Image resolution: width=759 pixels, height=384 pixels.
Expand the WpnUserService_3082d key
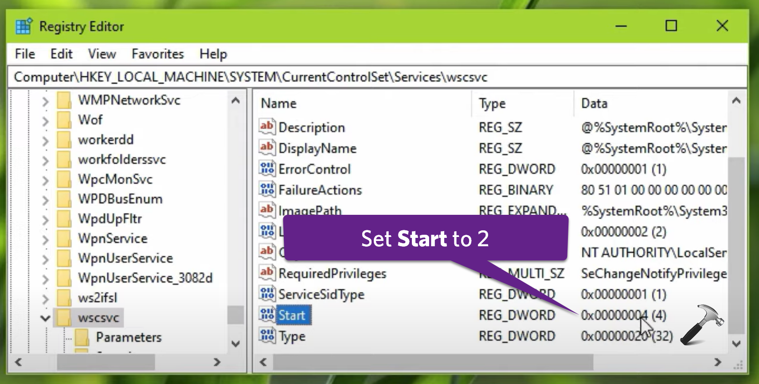(x=45, y=279)
